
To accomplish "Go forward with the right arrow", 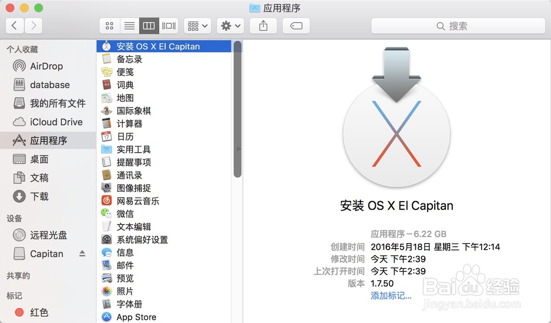I will click(x=34, y=26).
